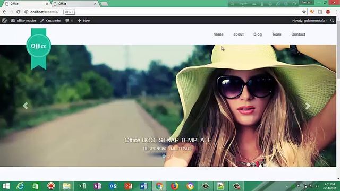The height and width of the screenshot is (191, 340).
Task: Click the browser back arrow
Action: coord(5,12)
